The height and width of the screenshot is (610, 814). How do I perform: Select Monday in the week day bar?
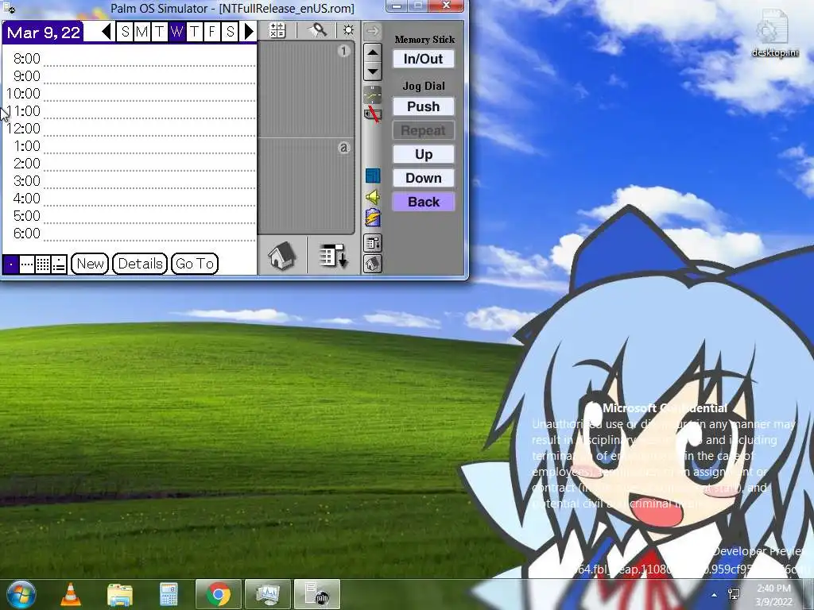pos(141,32)
